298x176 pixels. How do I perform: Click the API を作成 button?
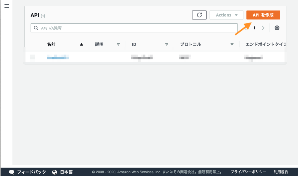263,15
